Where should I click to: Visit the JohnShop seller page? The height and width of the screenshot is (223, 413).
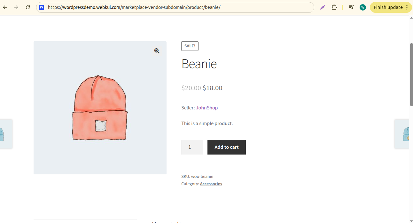207,108
